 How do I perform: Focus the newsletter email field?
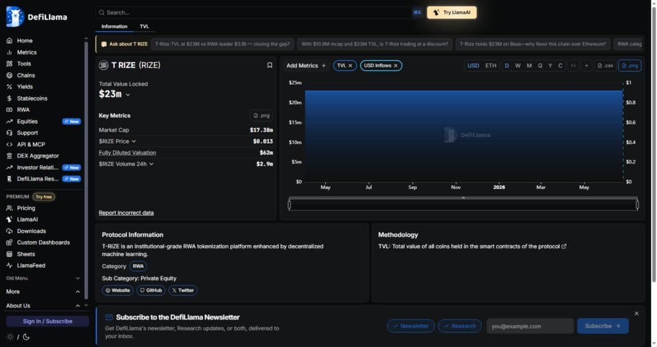[x=530, y=326]
